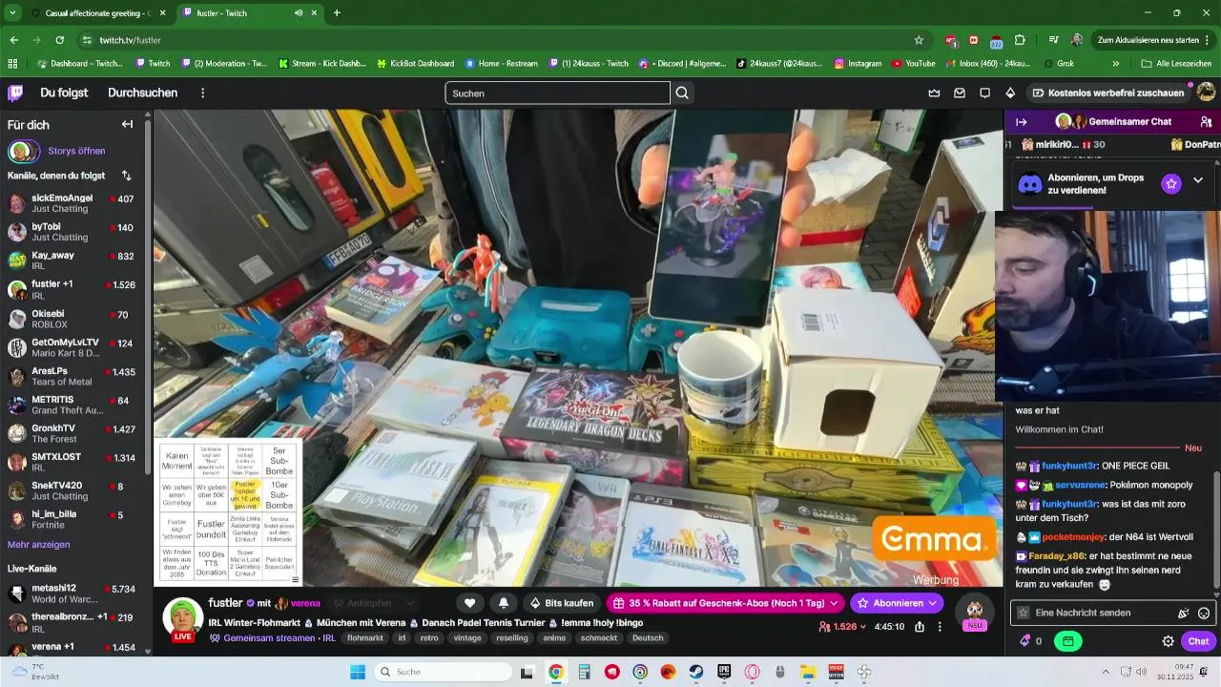The height and width of the screenshot is (687, 1221).
Task: Sort followed channels list
Action: [127, 176]
